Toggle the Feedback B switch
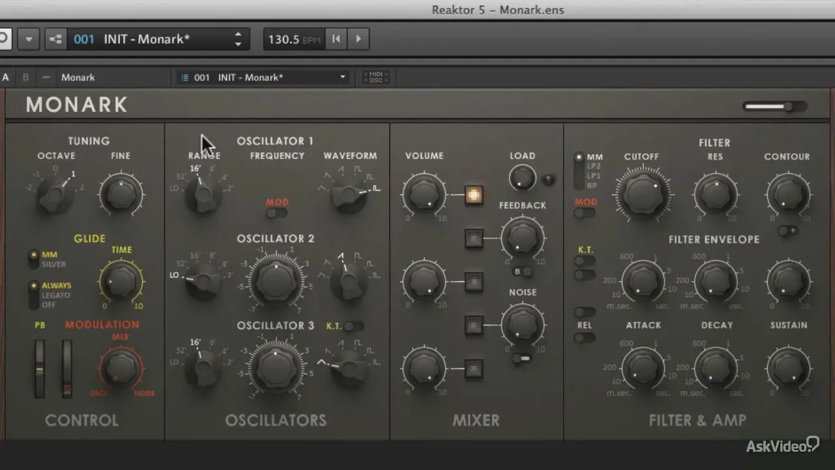Viewport: 835px width, 470px height. (523, 272)
